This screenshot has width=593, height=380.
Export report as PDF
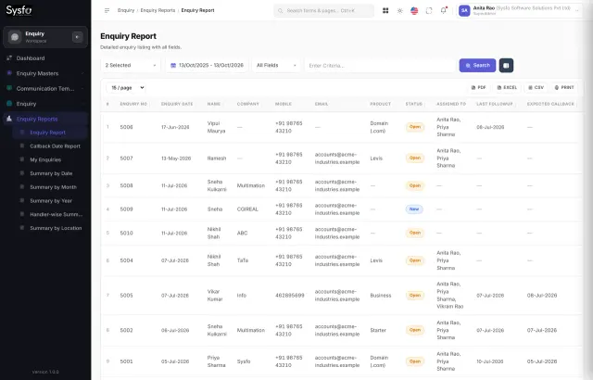tap(478, 87)
